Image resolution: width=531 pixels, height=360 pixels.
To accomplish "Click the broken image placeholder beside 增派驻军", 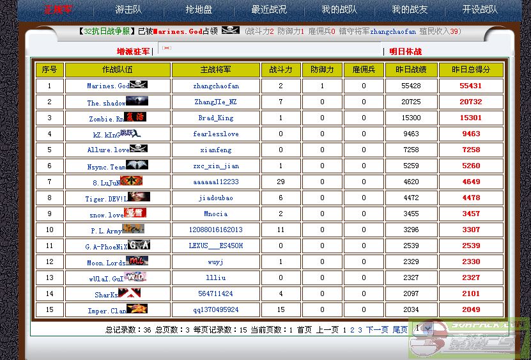I will 167,48.
